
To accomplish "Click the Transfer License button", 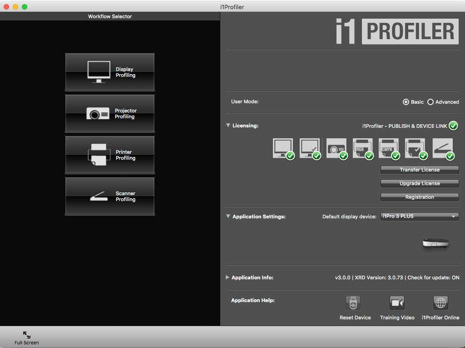I will [x=420, y=170].
